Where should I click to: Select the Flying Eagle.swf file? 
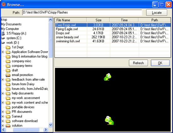[67, 29]
